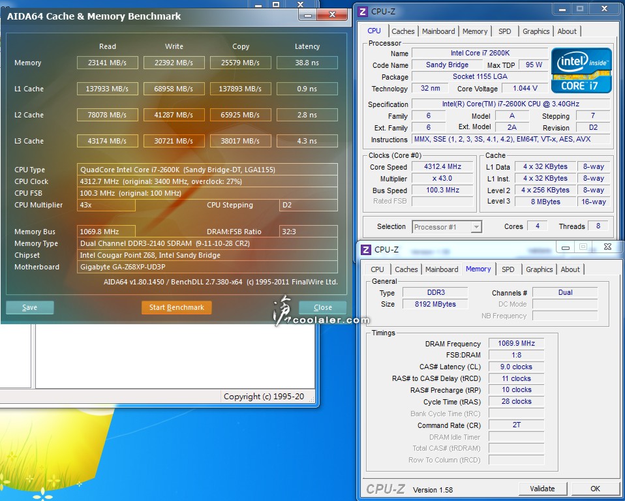Click the memory Size value 8192 MBytes
Image resolution: width=625 pixels, height=501 pixels.
[435, 304]
